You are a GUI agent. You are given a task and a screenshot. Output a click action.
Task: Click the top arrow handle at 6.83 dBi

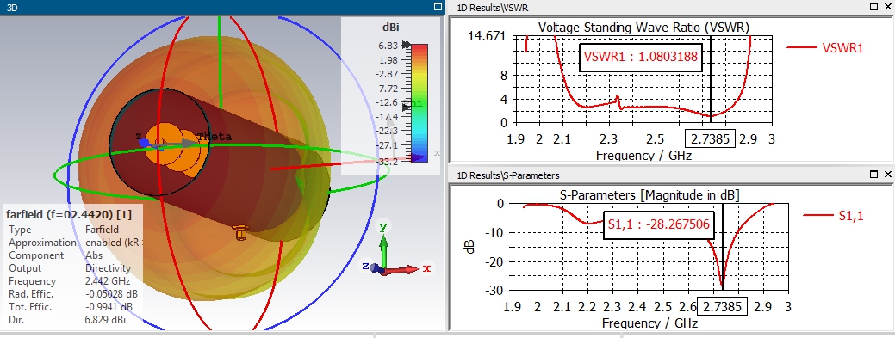pyautogui.click(x=406, y=45)
